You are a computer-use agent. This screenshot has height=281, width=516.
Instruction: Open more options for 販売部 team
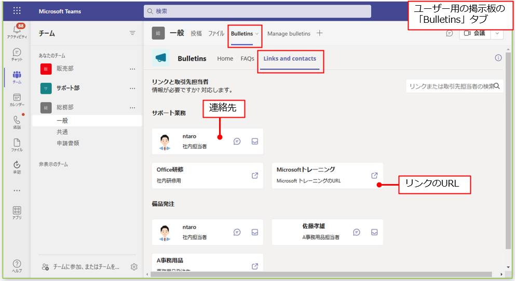132,69
